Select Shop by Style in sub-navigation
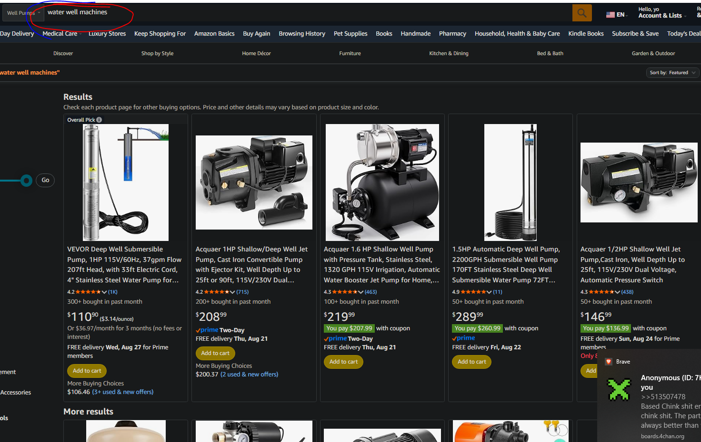701x442 pixels. click(157, 54)
